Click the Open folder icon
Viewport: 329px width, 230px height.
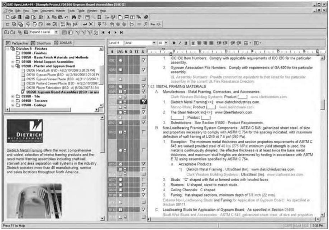13,17
